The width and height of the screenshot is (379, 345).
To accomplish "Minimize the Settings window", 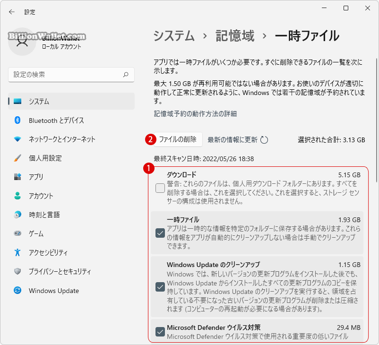I will click(324, 8).
